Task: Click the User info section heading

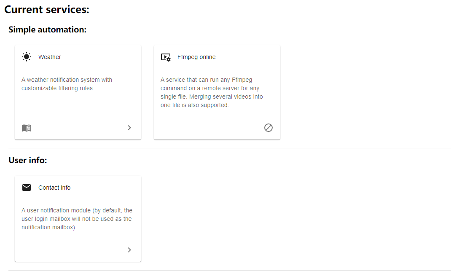Action: [28, 160]
